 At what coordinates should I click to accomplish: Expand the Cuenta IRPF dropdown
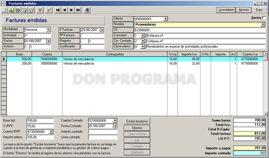[x=51, y=131]
